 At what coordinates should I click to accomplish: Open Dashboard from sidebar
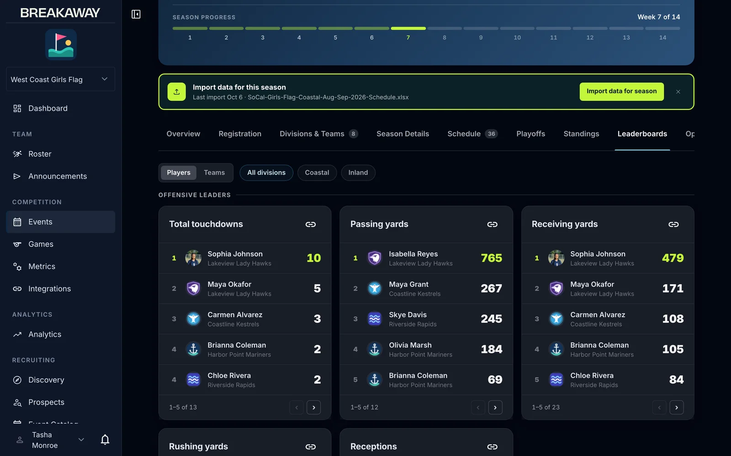click(x=61, y=108)
